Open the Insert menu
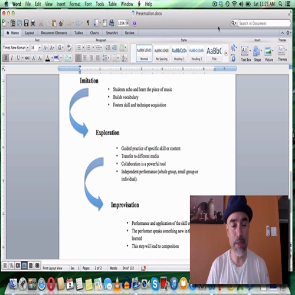Image resolution: width=295 pixels, height=295 pixels. (x=61, y=4)
